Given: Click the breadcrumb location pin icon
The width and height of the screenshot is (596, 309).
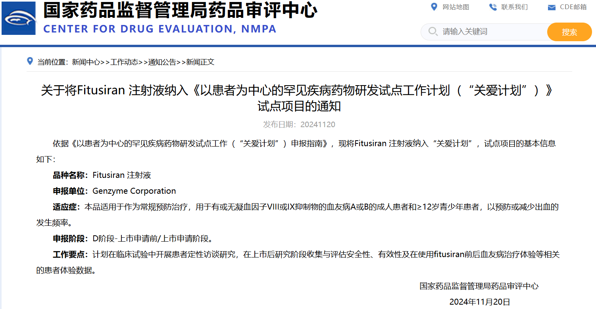Looking at the screenshot, I should click(x=30, y=61).
